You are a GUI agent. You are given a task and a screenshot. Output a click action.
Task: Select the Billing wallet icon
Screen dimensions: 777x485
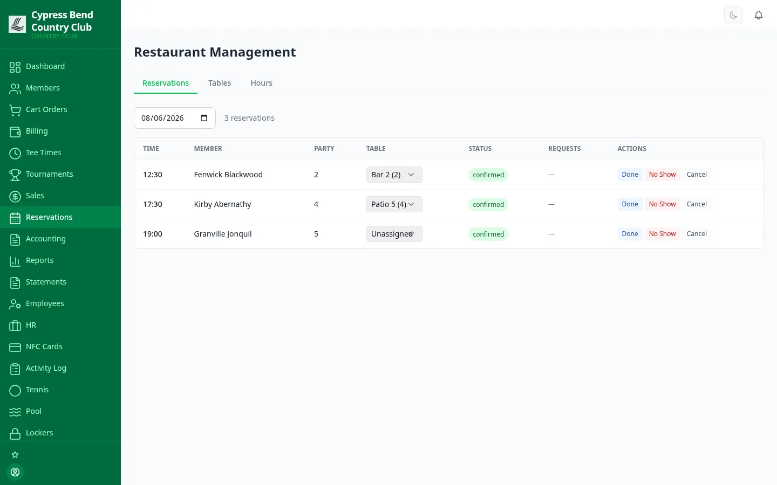tap(15, 131)
